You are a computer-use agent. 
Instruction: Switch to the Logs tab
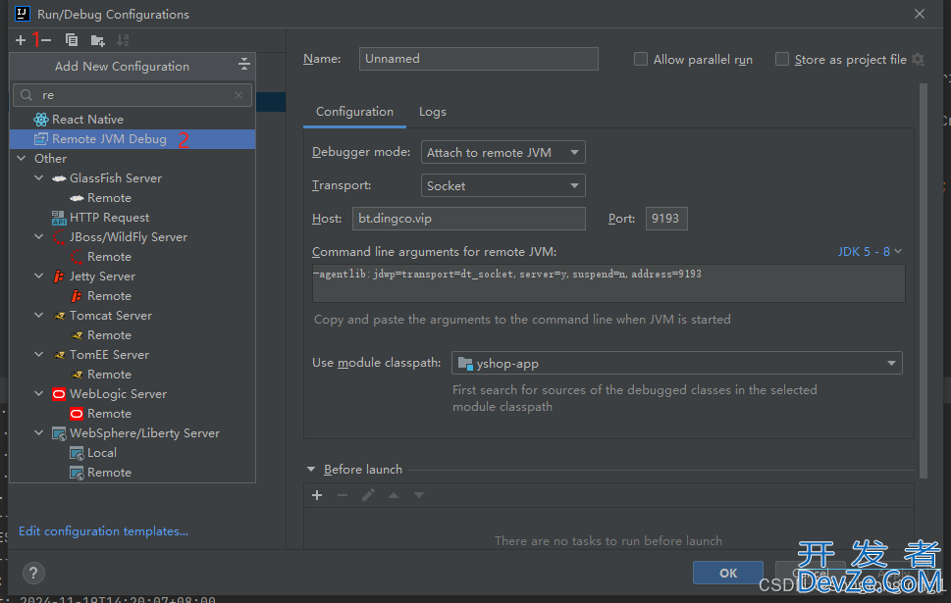coord(433,112)
